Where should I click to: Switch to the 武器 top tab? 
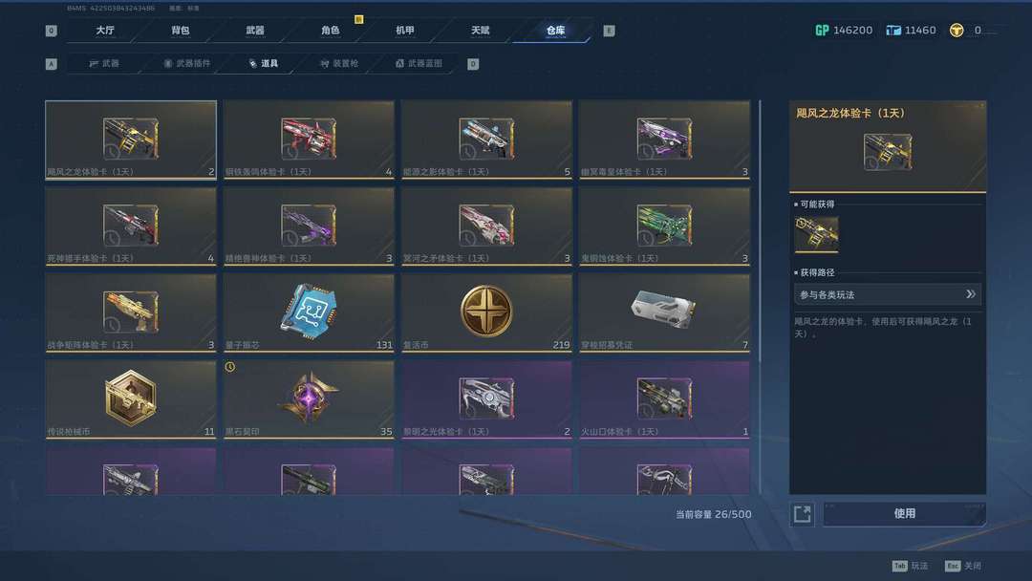pyautogui.click(x=255, y=31)
